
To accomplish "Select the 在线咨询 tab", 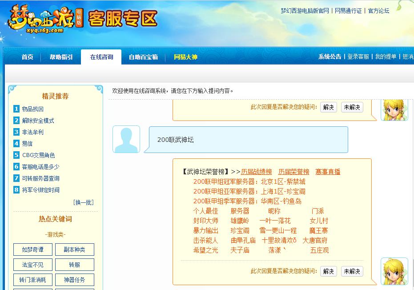I will [x=101, y=57].
